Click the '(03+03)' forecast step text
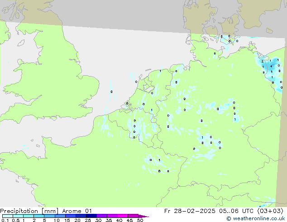287x222 pixels. click(270, 211)
